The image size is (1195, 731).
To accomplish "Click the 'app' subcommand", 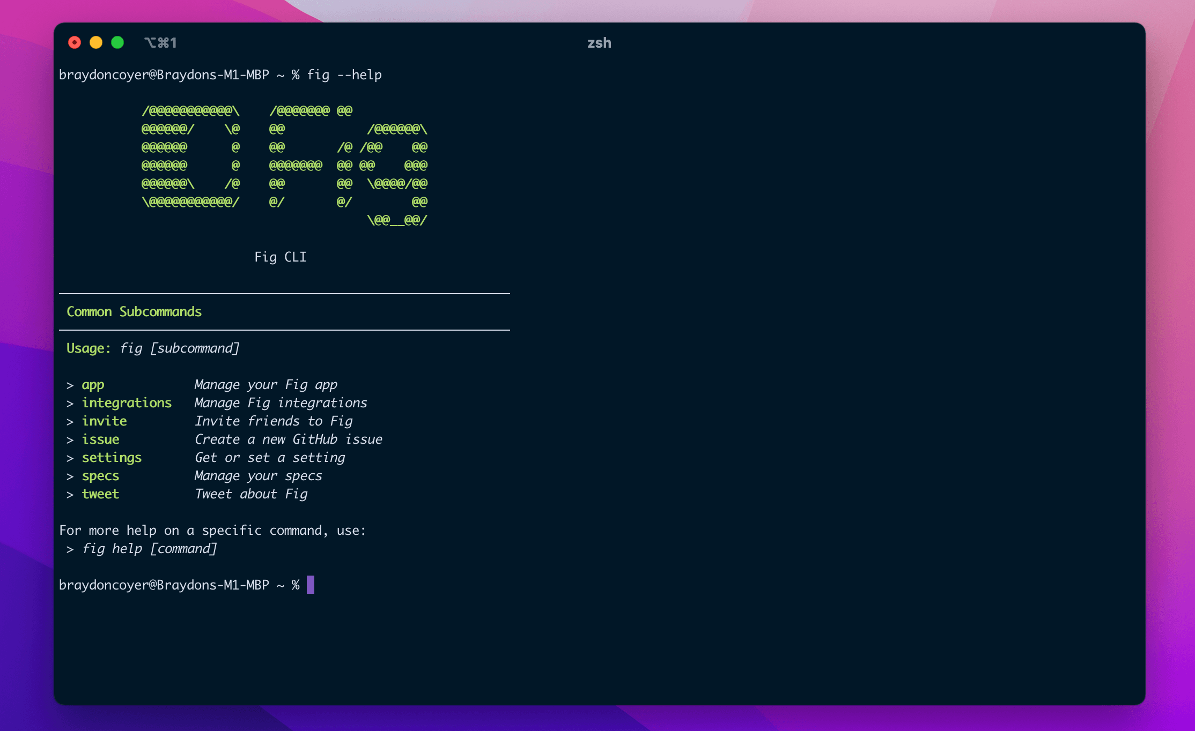I will tap(93, 385).
